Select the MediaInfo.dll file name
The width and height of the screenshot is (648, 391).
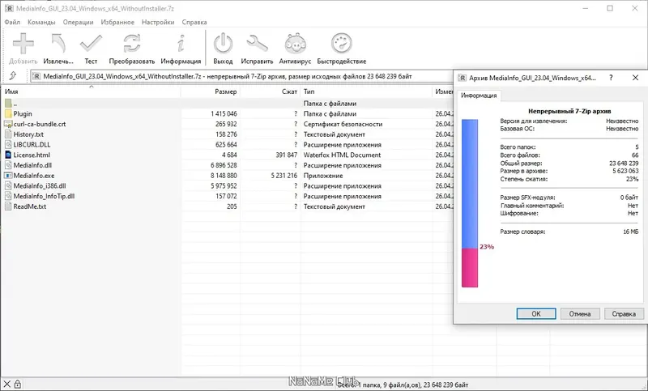point(32,165)
